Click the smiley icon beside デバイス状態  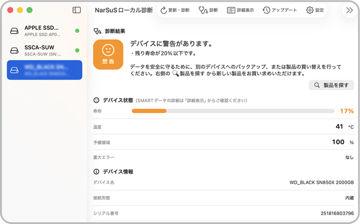click(96, 100)
